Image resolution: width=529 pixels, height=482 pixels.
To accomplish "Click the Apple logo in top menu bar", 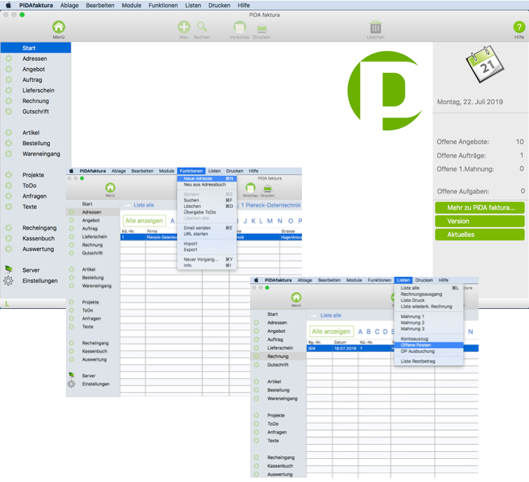I will tap(8, 6).
